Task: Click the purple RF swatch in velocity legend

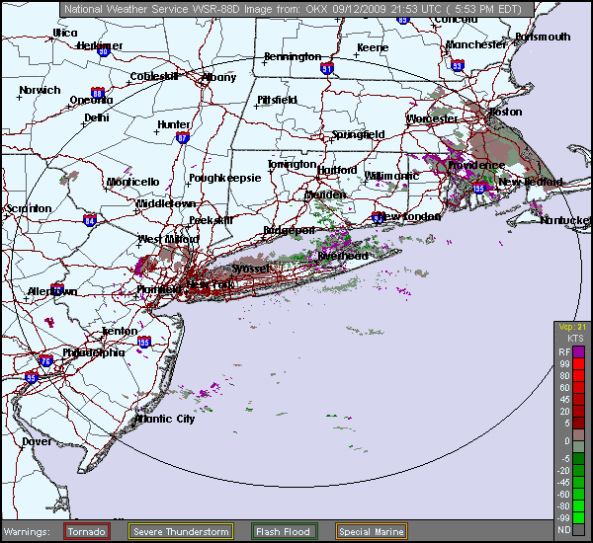Action: (x=578, y=352)
